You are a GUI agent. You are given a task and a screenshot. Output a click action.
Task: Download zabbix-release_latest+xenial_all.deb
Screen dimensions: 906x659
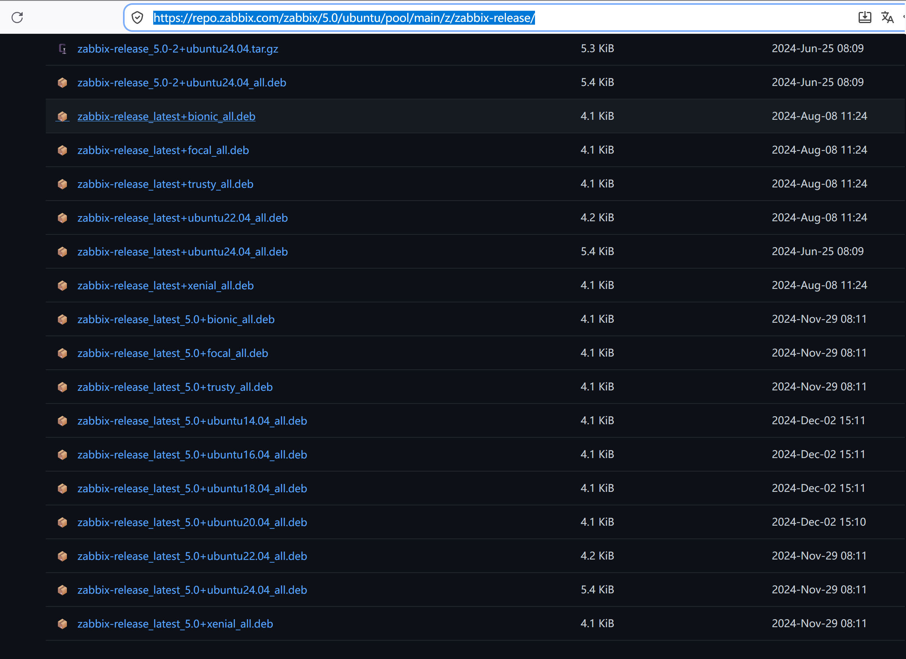click(x=165, y=286)
